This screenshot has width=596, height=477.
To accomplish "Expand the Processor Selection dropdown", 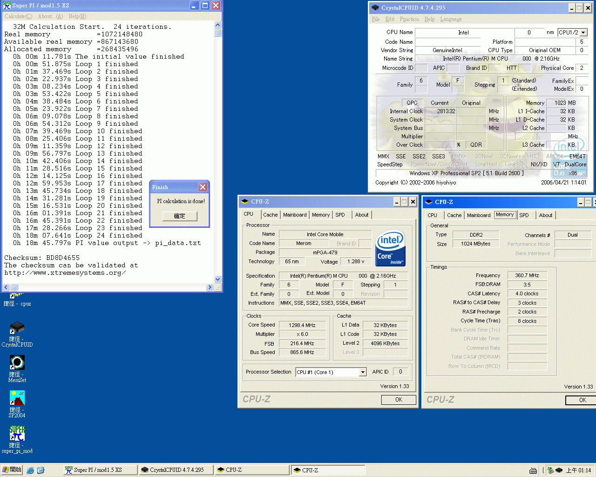I will click(363, 372).
